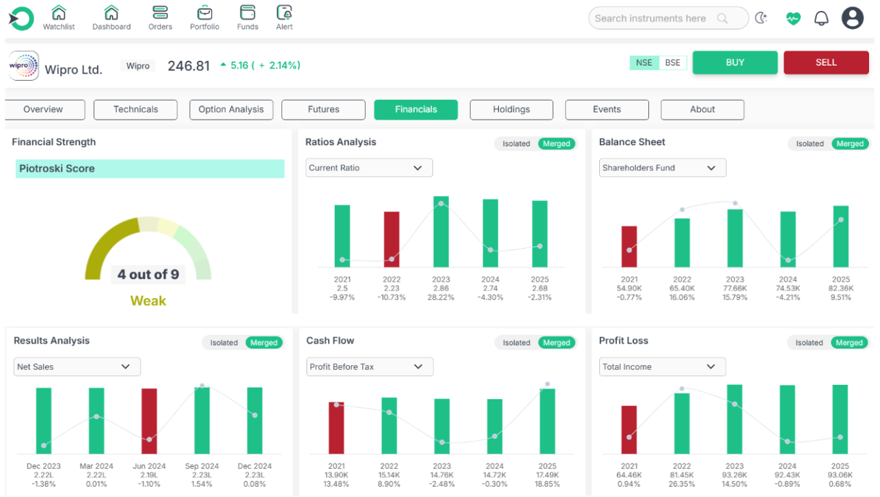The image size is (880, 497).
Task: Click the BUY button
Action: pos(735,62)
